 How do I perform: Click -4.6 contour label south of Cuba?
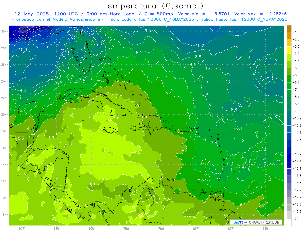pyautogui.click(x=91, y=130)
